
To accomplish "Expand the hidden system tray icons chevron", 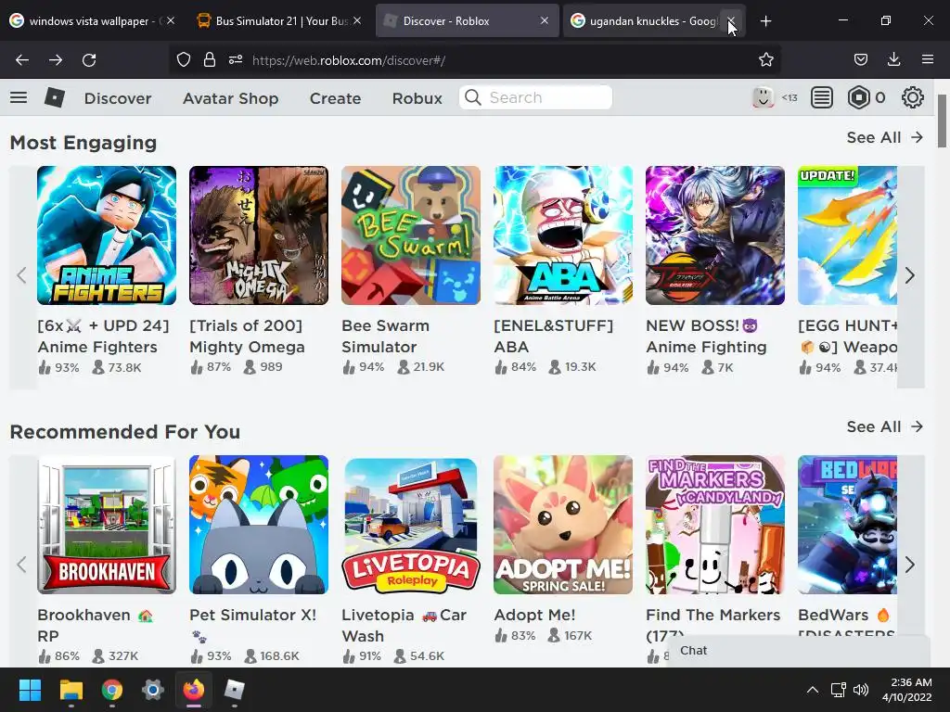I will (813, 690).
